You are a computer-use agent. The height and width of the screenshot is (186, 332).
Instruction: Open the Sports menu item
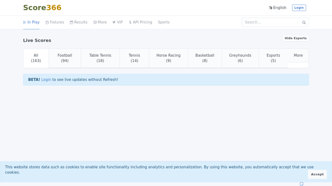pos(164,22)
